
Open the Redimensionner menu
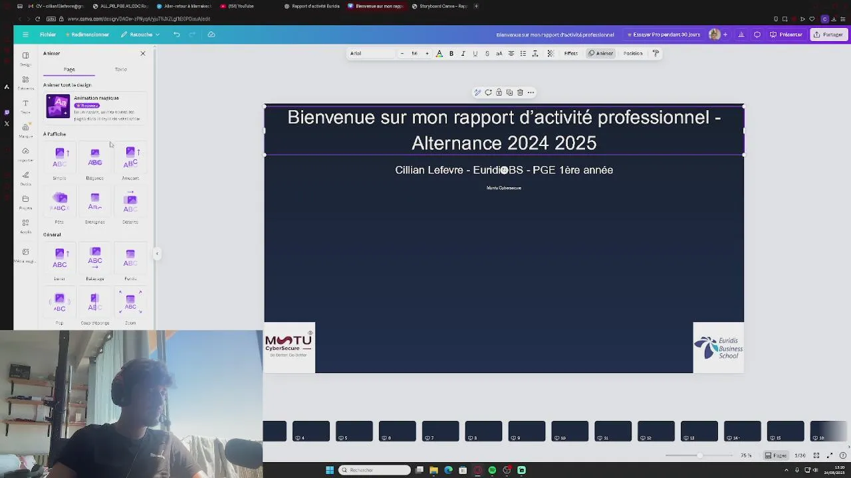87,35
